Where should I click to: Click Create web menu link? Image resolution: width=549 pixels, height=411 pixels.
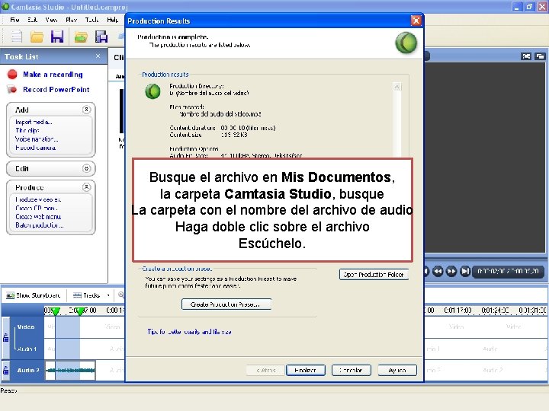click(38, 217)
